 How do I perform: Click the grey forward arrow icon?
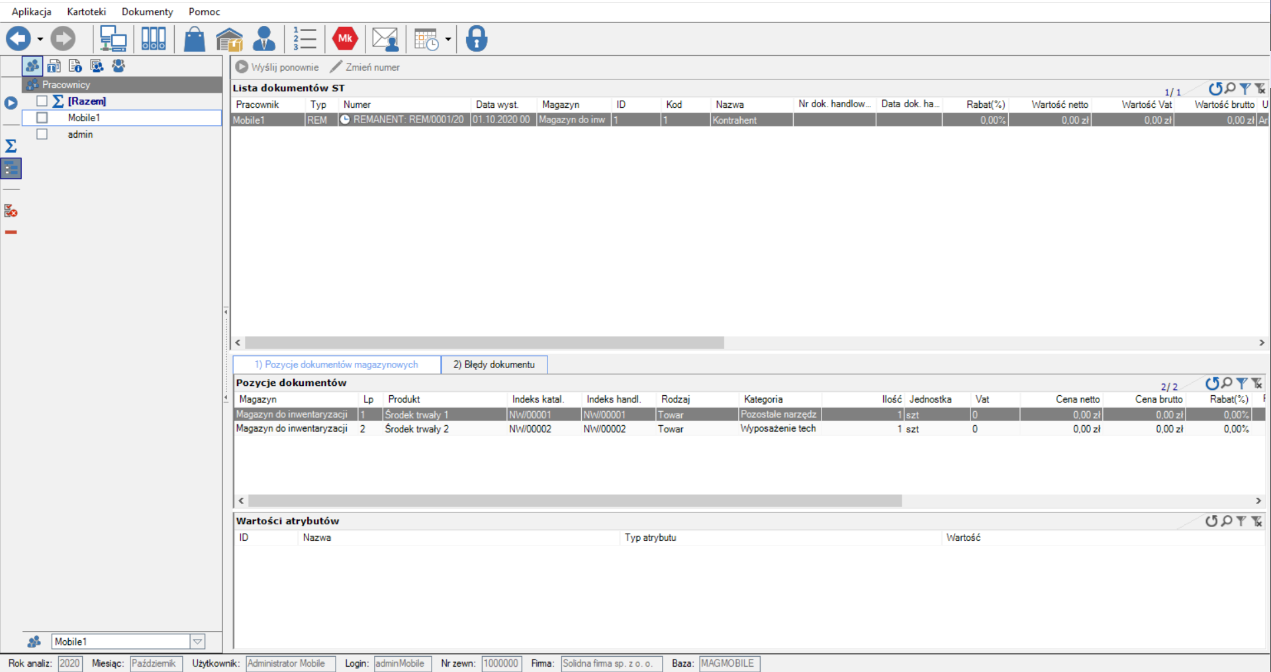(x=64, y=38)
